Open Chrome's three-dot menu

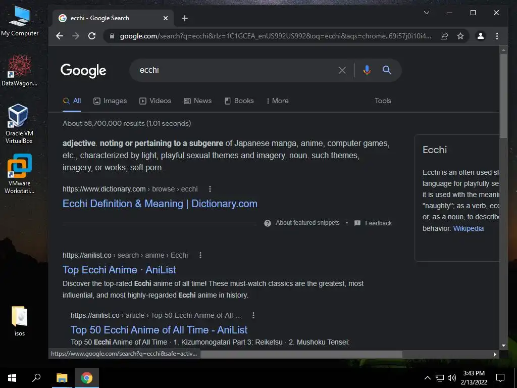click(497, 36)
